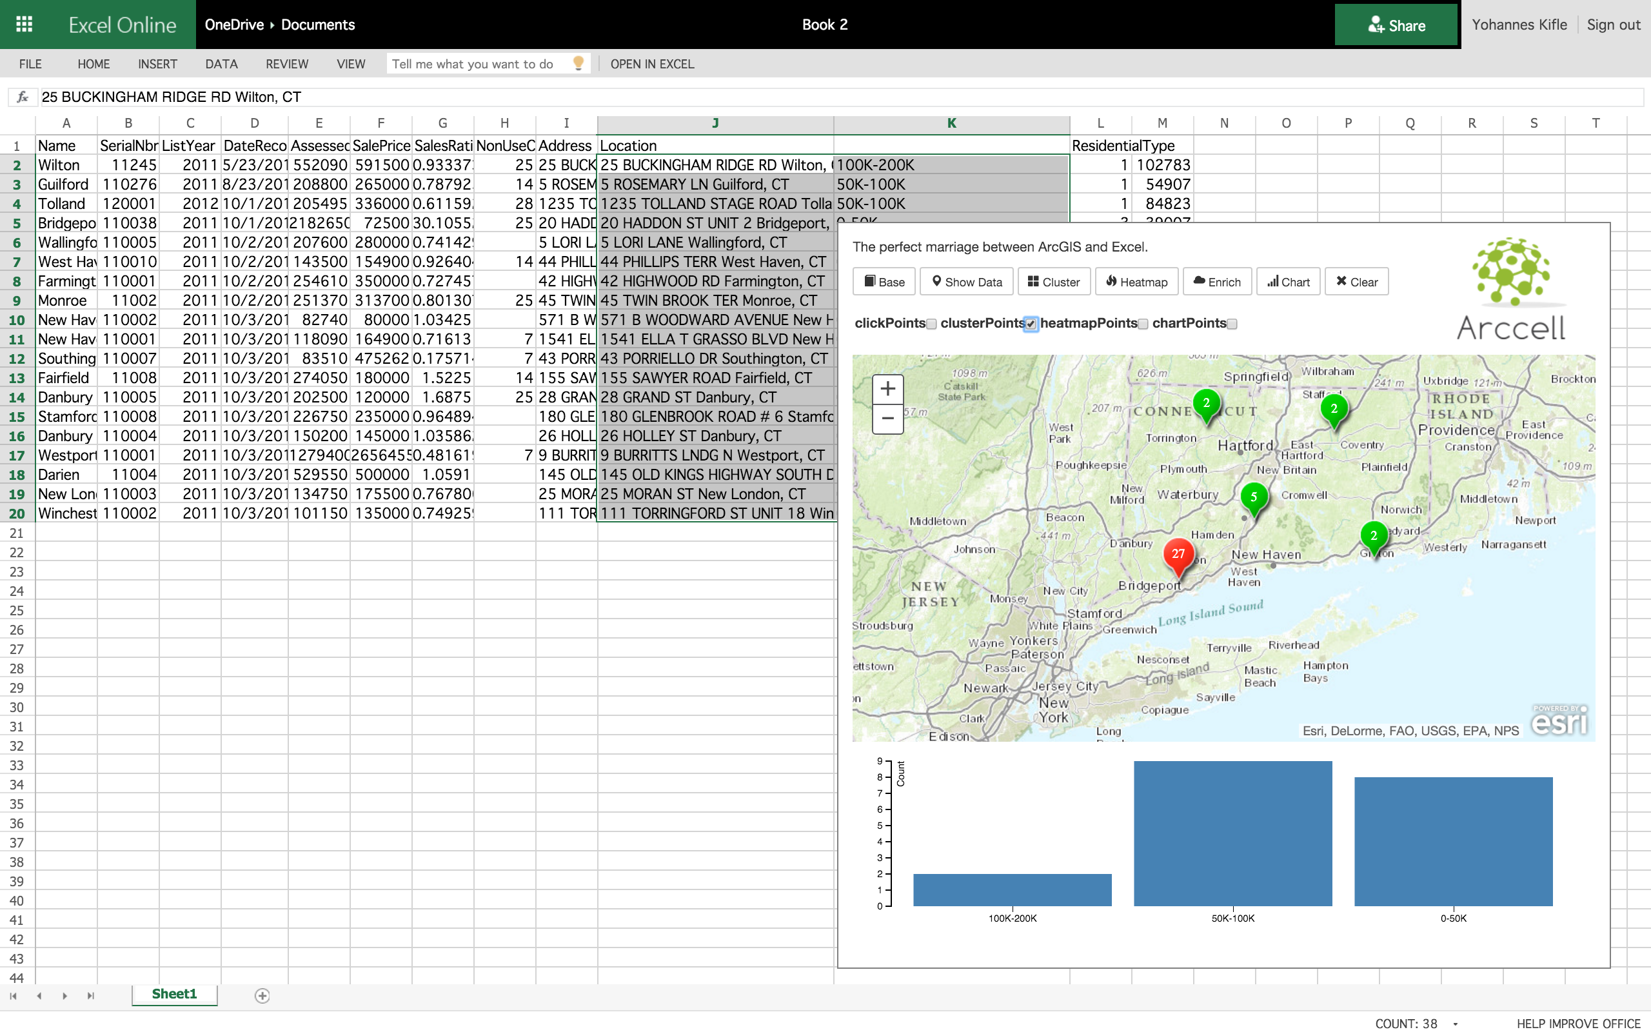The image size is (1651, 1032).
Task: Zoom out on the map
Action: click(x=887, y=419)
